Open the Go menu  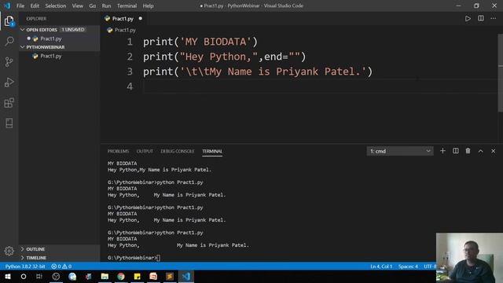coord(93,6)
